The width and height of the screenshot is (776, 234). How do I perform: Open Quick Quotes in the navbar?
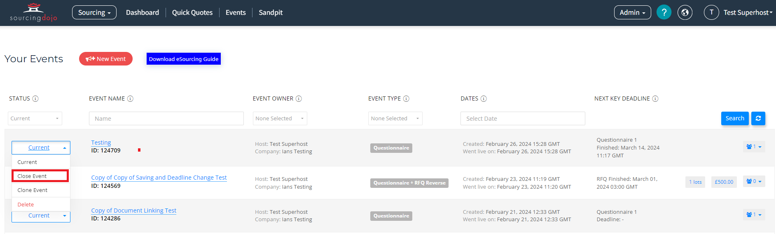192,12
